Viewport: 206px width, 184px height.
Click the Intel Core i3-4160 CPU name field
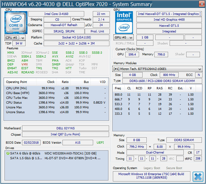coord(56,14)
